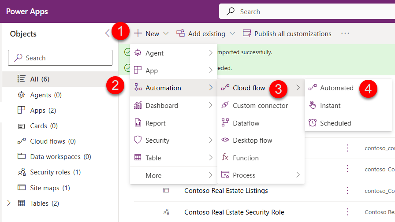The image size is (395, 222).
Task: Click the Objects panel search field
Action: click(60, 58)
